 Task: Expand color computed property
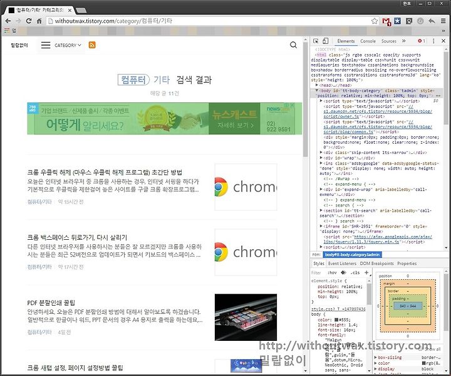[375, 363]
